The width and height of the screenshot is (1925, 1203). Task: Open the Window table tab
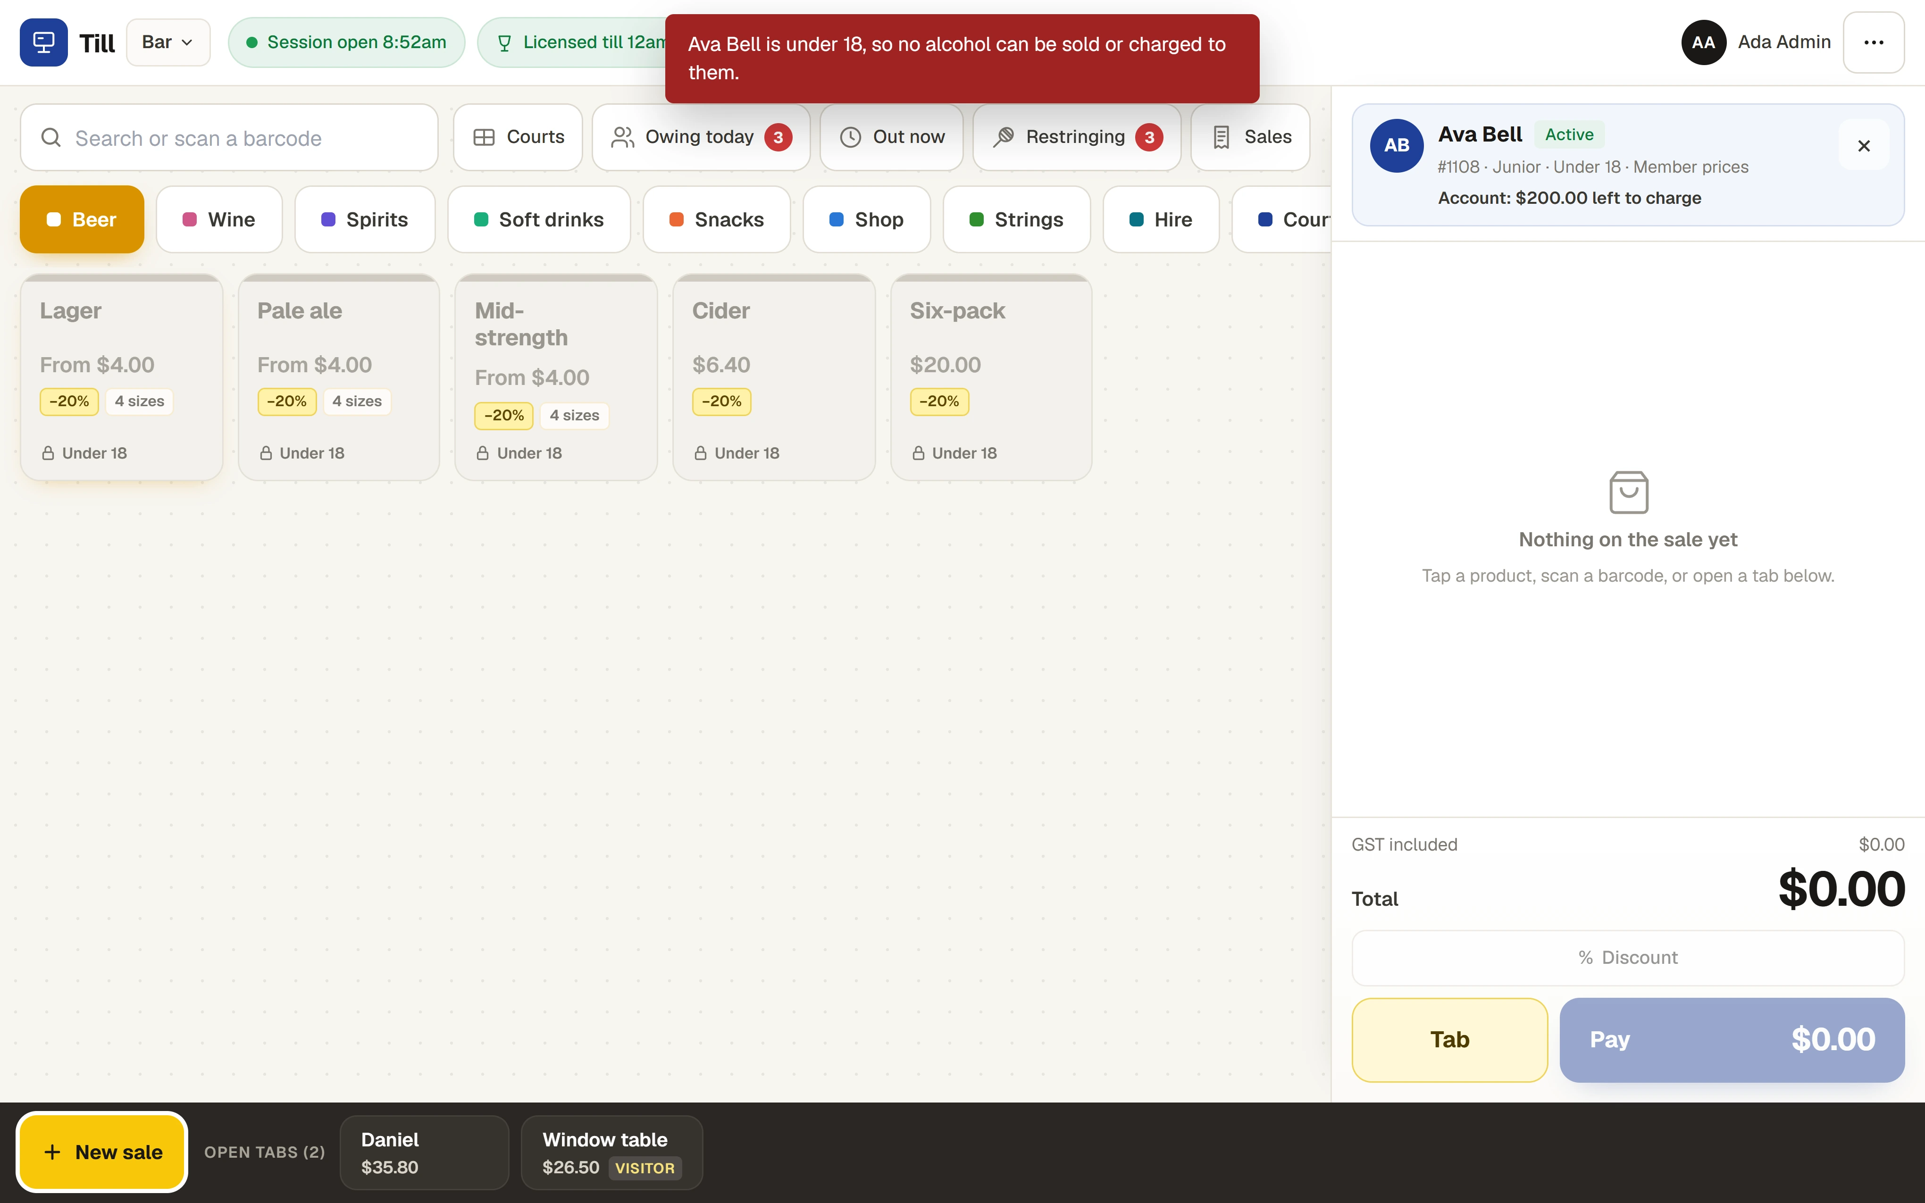pyautogui.click(x=611, y=1153)
